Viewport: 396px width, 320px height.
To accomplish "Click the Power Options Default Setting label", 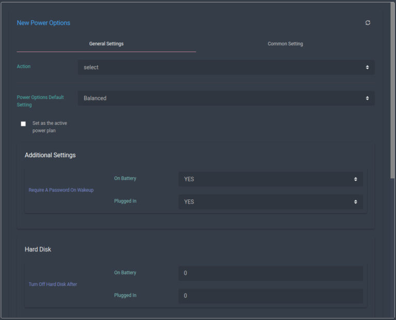I will click(40, 101).
